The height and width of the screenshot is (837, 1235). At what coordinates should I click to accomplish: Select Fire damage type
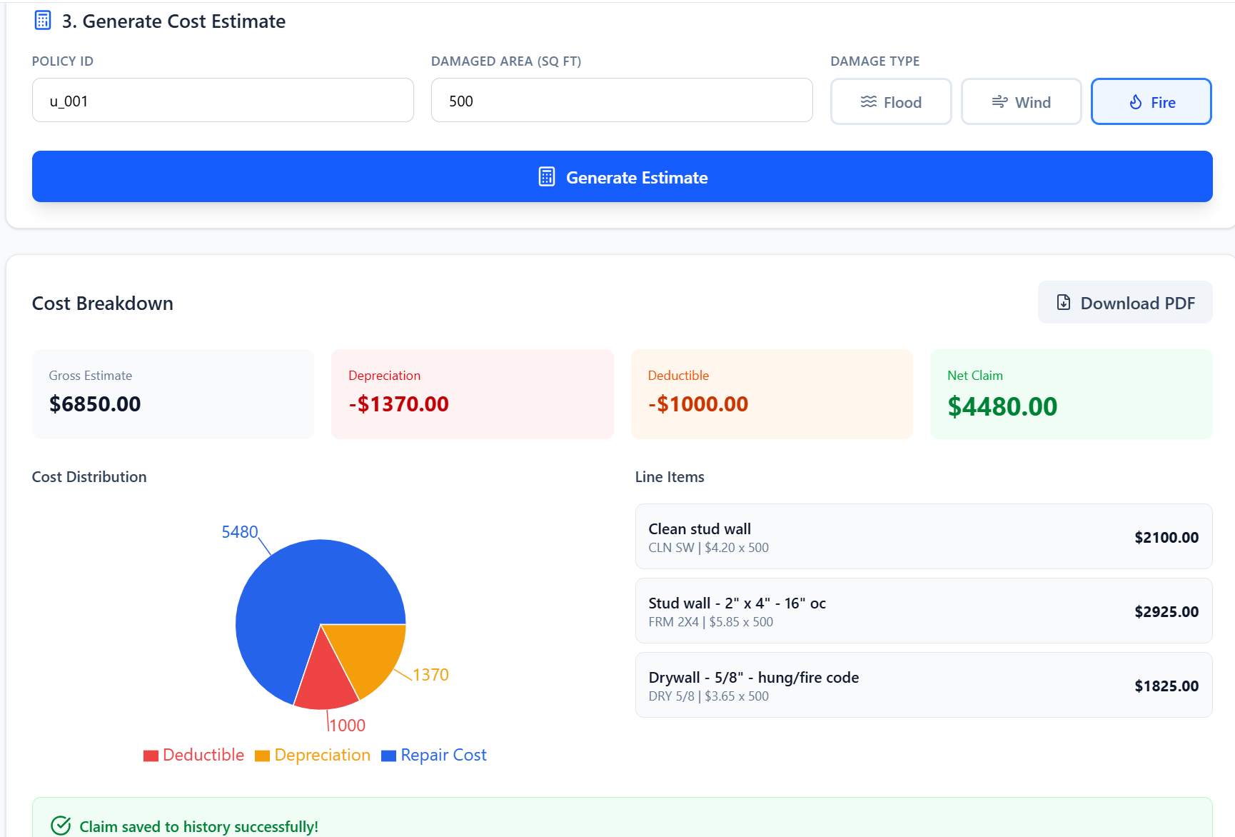(1151, 101)
